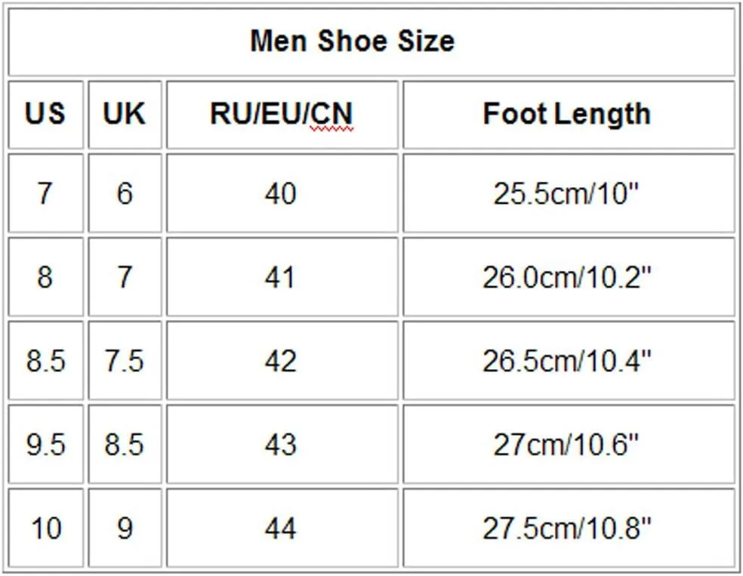
Task: Click the 26.0cm/10.2" foot length cell
Action: tap(569, 277)
